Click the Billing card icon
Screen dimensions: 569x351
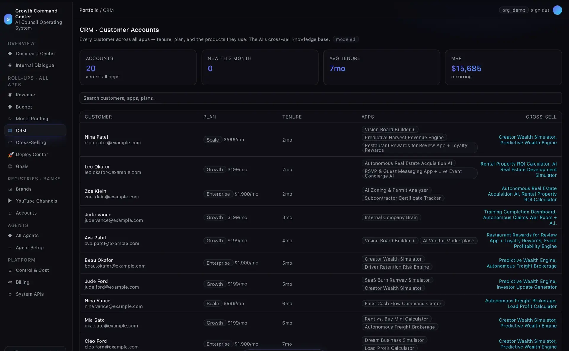point(10,282)
